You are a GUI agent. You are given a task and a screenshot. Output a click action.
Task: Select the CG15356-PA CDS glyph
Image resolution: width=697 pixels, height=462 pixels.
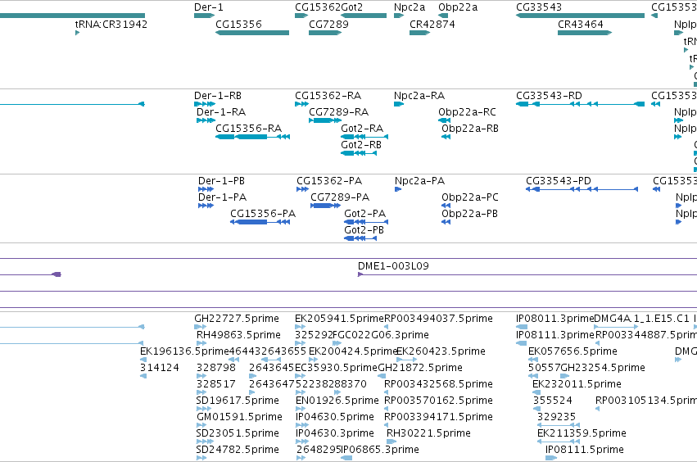tap(260, 222)
